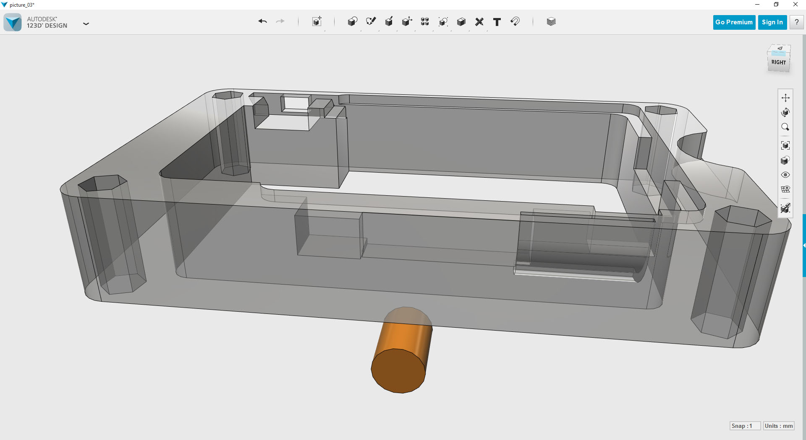Select the Zoom navigation tool
Viewport: 806px width, 440px height.
(x=785, y=127)
